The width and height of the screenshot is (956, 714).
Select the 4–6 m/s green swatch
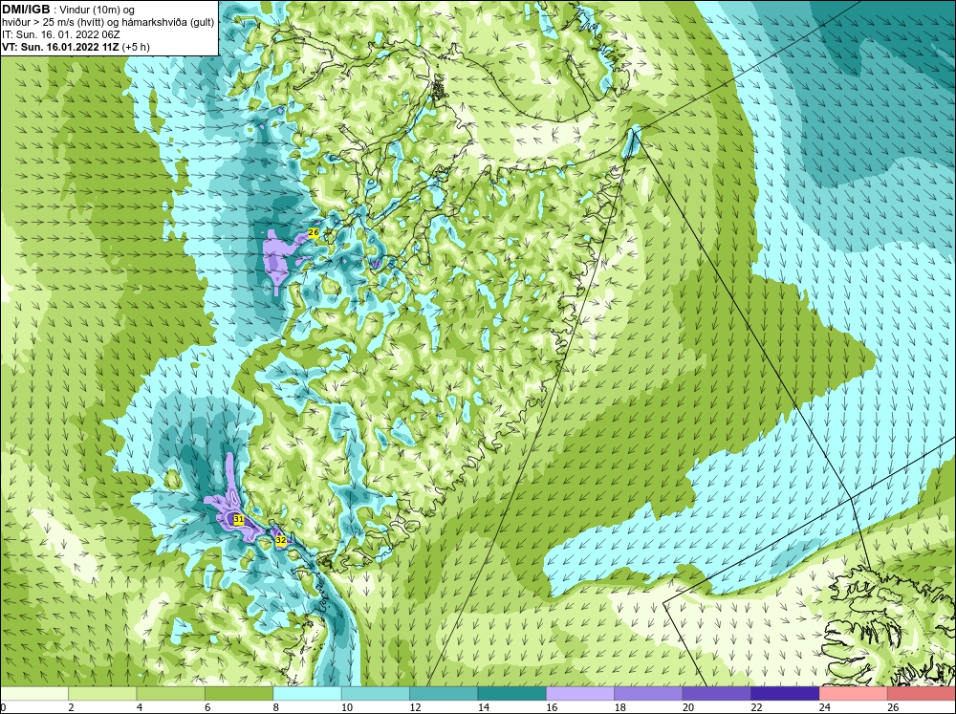coord(171,693)
